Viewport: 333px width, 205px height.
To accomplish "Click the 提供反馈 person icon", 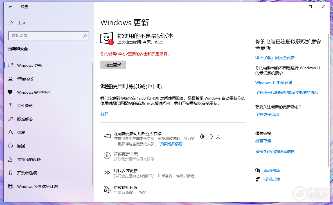I will (x=258, y=179).
